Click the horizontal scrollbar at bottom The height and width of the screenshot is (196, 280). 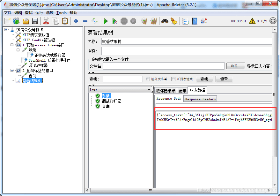(x=150, y=190)
